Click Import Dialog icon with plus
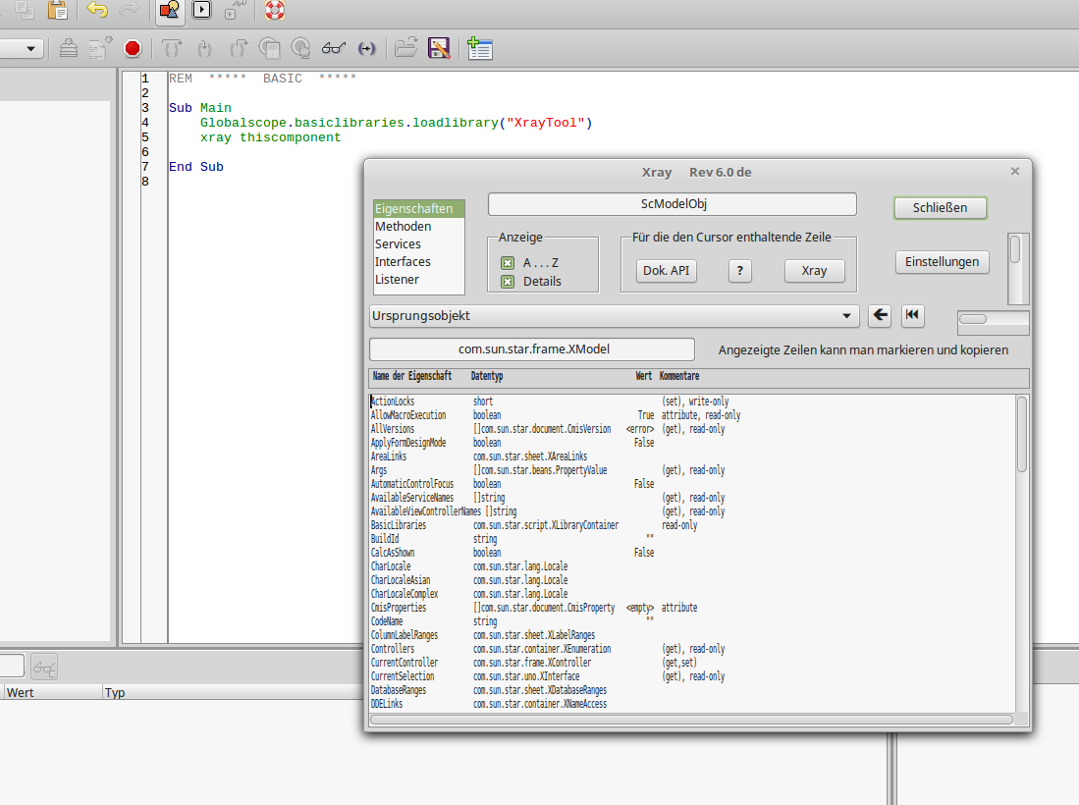 [480, 48]
